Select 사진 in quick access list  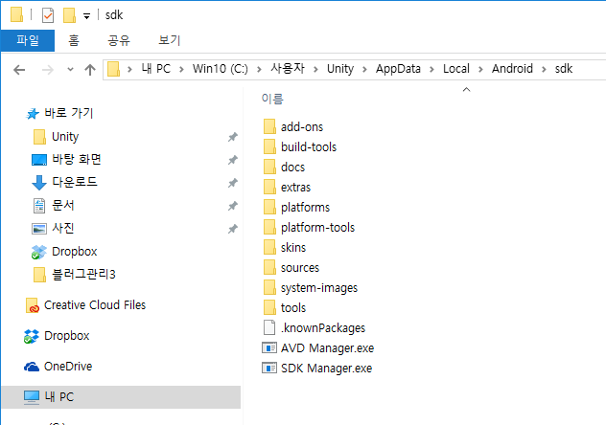(62, 229)
